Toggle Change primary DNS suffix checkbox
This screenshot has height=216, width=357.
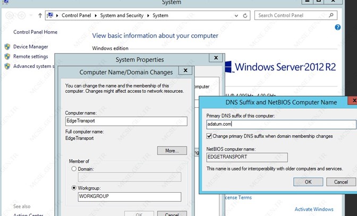pyautogui.click(x=209, y=136)
